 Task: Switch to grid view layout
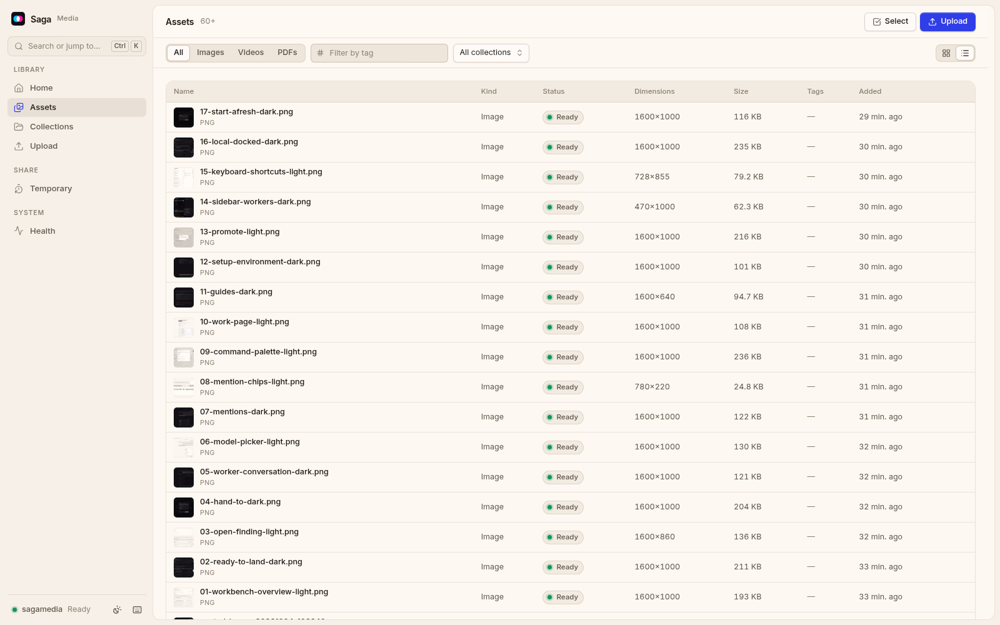(946, 53)
